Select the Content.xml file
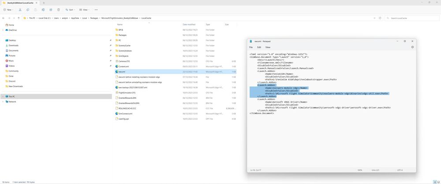The height and width of the screenshot is (184, 441). 123,66
